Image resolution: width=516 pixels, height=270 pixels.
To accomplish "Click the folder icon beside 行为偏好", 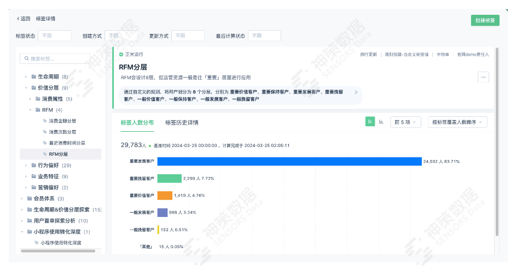I will pos(33,166).
